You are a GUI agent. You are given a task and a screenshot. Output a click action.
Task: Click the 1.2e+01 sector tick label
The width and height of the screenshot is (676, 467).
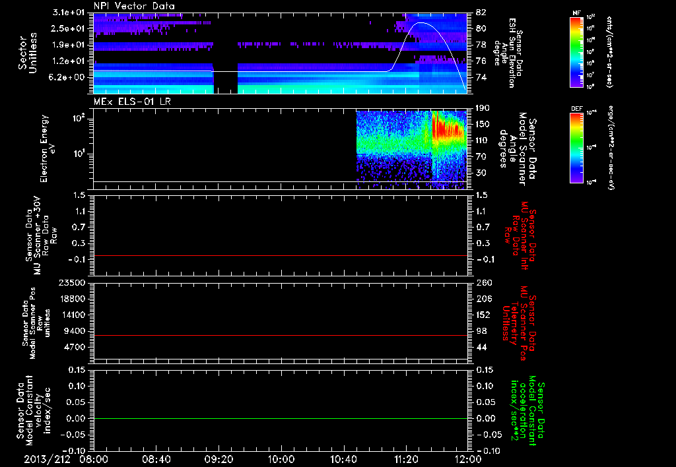pyautogui.click(x=69, y=61)
